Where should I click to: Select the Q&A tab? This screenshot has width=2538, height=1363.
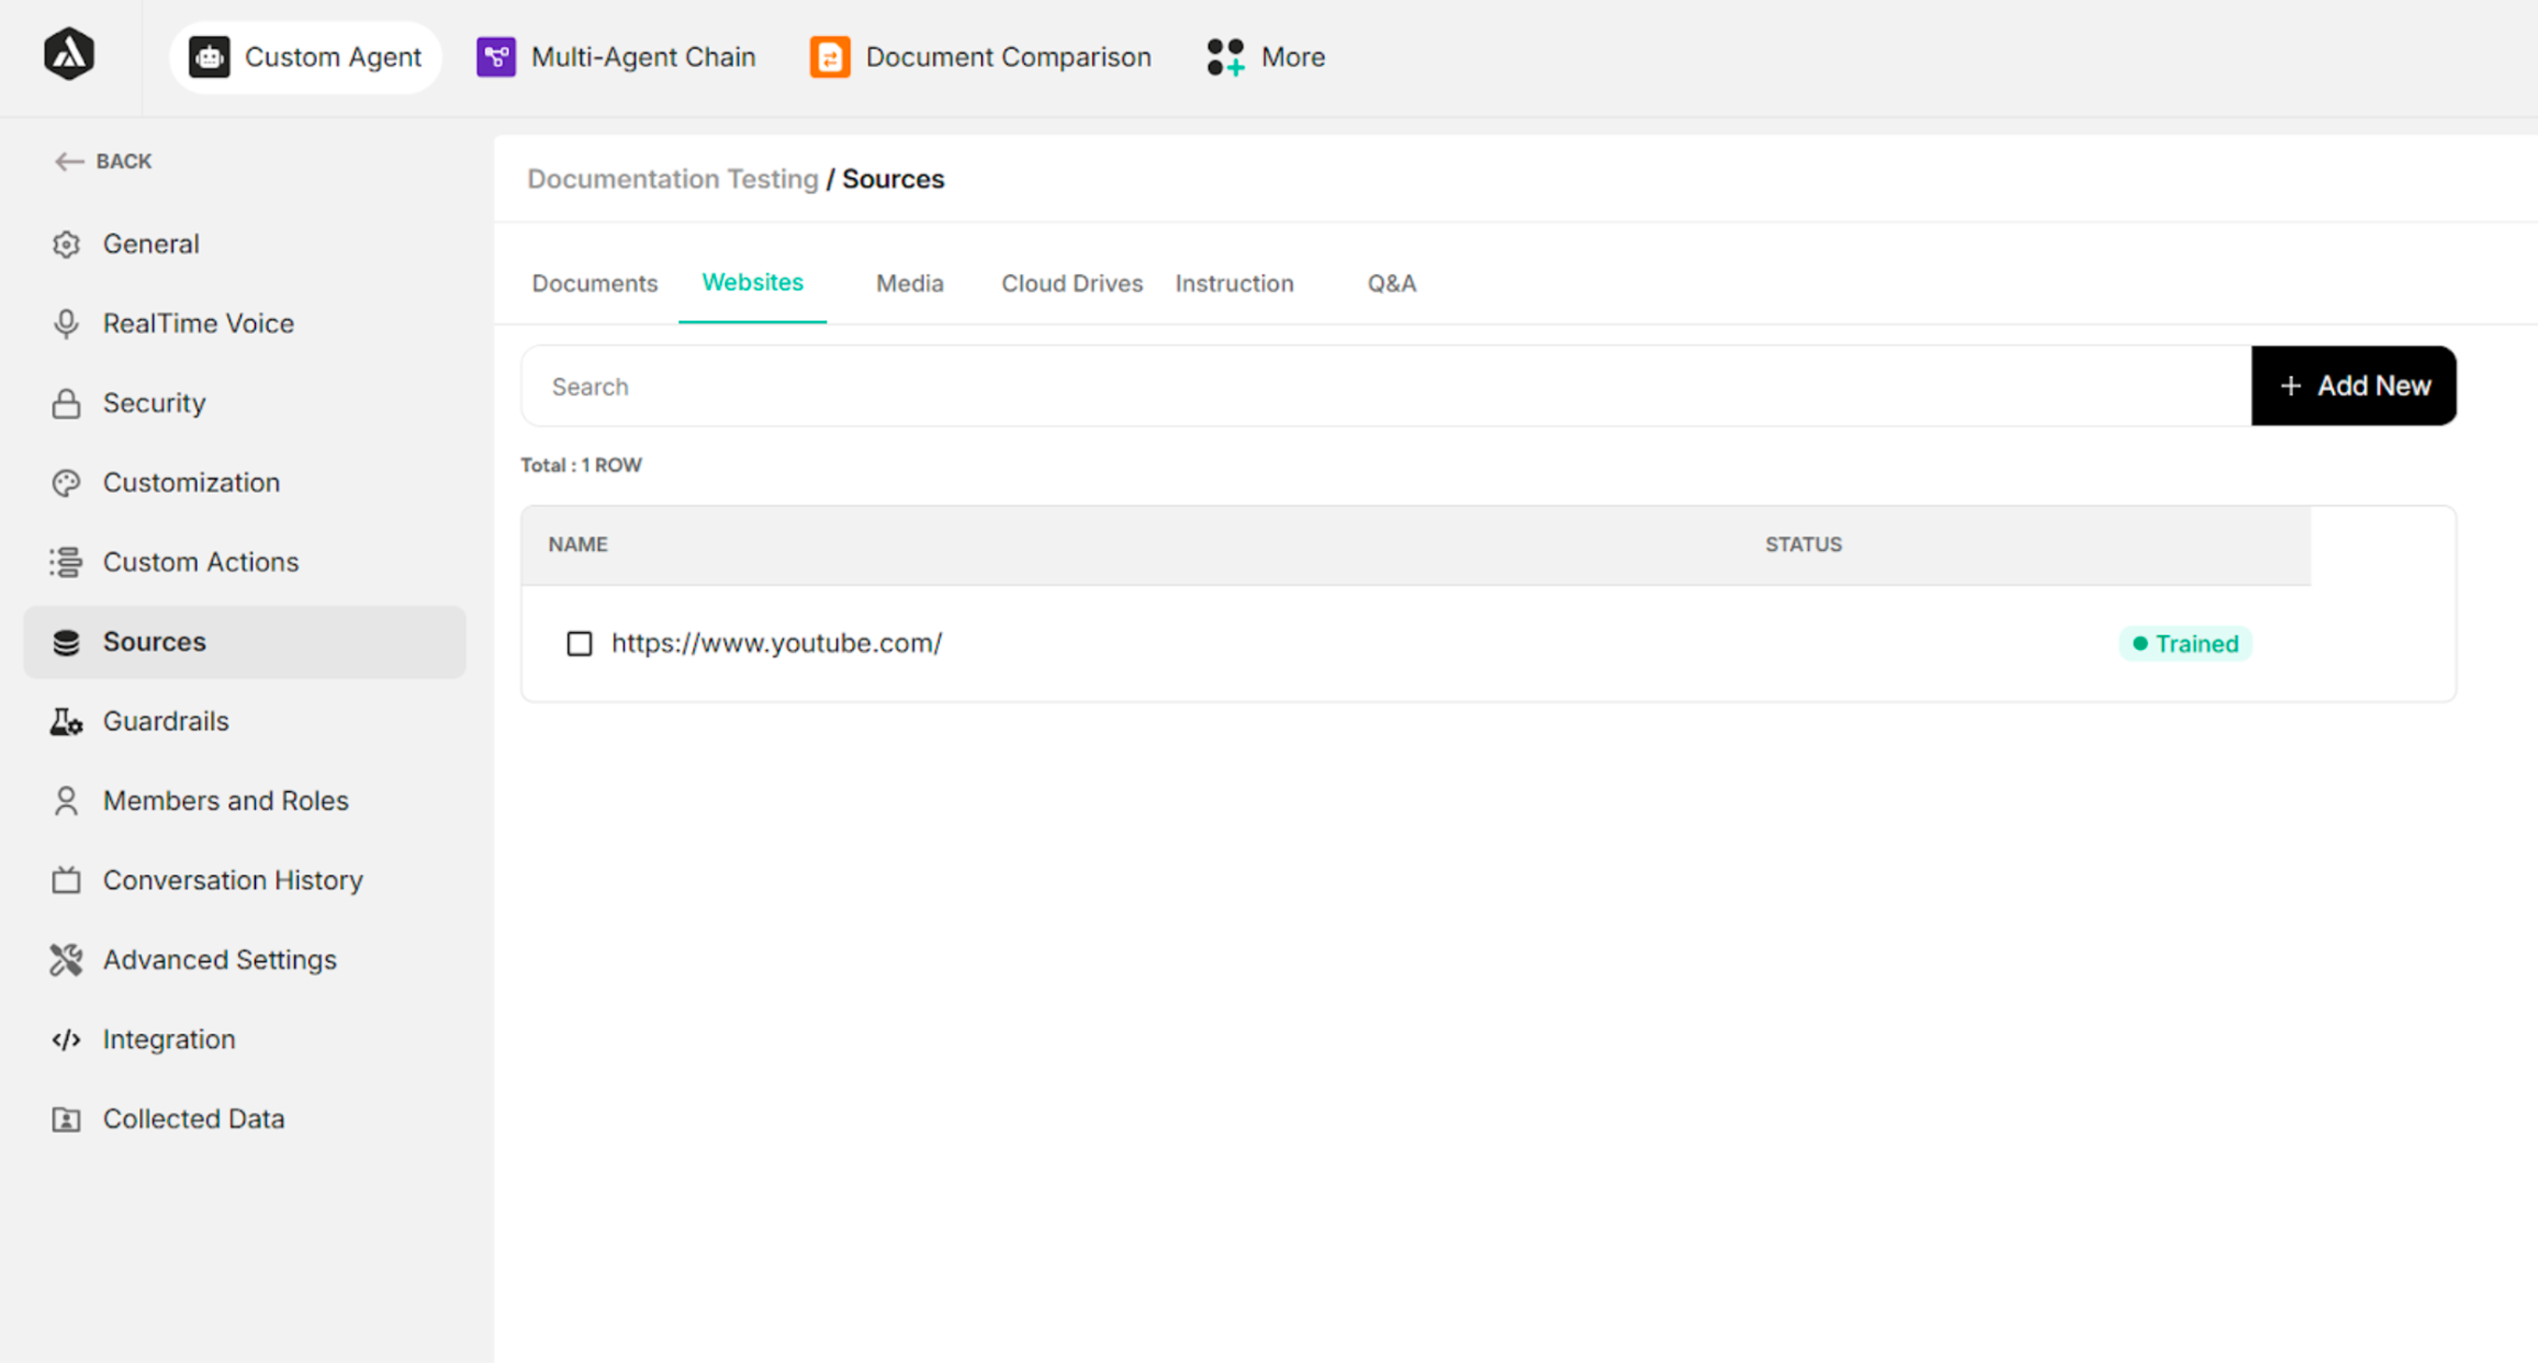(1390, 284)
